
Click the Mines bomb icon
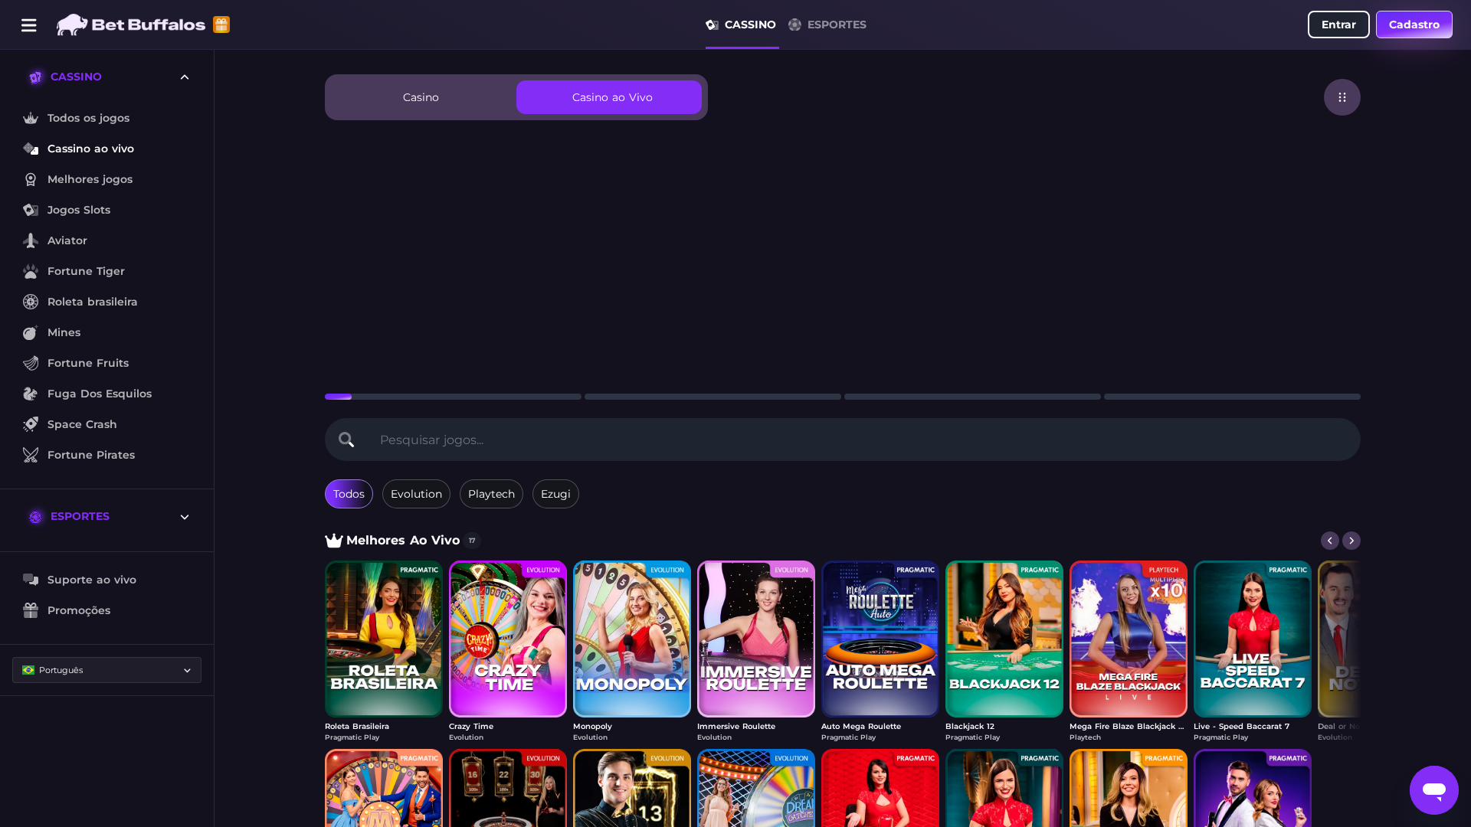click(31, 332)
